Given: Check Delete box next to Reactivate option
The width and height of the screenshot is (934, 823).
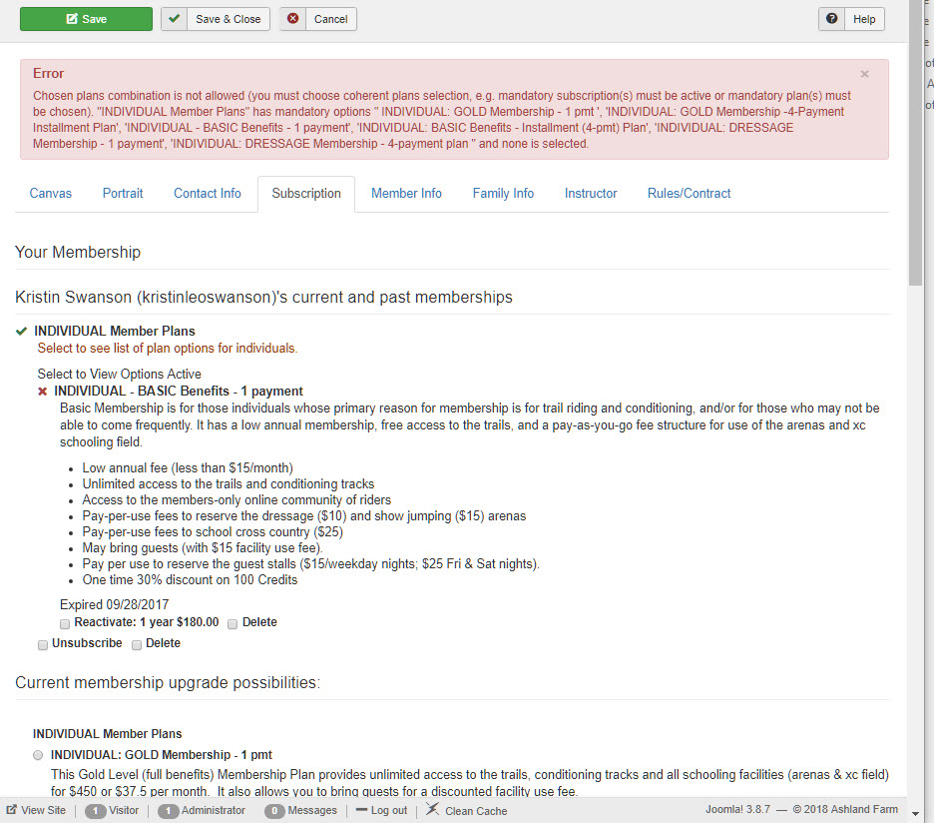Looking at the screenshot, I should [x=233, y=624].
